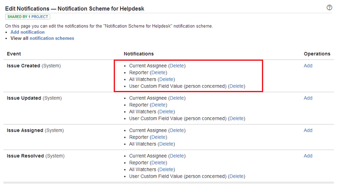Image resolution: width=339 pixels, height=184 pixels.
Task: Click the Shared by 1 Project badge
Action: pyautogui.click(x=28, y=17)
